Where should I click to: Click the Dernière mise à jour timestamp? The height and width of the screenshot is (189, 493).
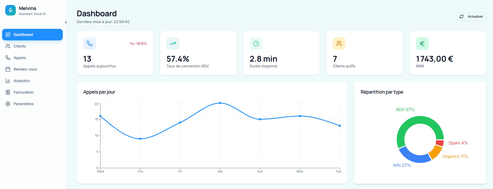(103, 22)
